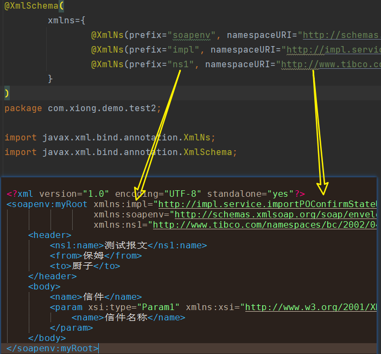Open the xmlns:impl URL in the XML output
The width and height of the screenshot is (381, 354).
point(266,204)
